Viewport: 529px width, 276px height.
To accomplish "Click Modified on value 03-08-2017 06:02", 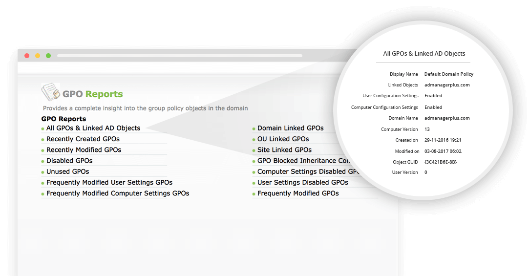I will [x=443, y=151].
